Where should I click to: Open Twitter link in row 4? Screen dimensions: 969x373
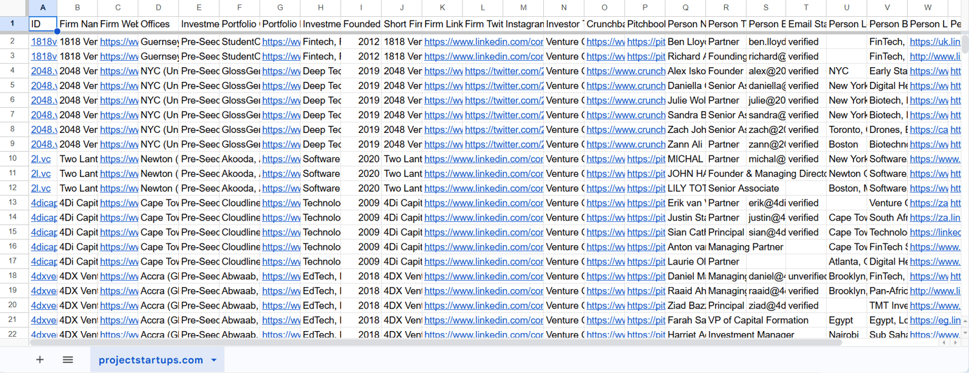(504, 71)
